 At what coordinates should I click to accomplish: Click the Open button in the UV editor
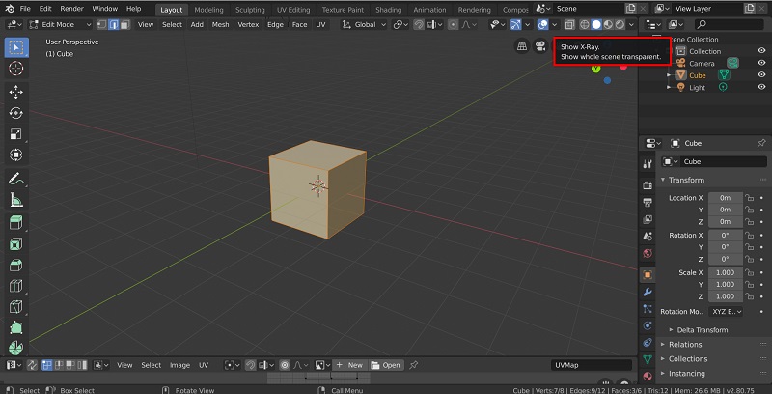coord(386,365)
